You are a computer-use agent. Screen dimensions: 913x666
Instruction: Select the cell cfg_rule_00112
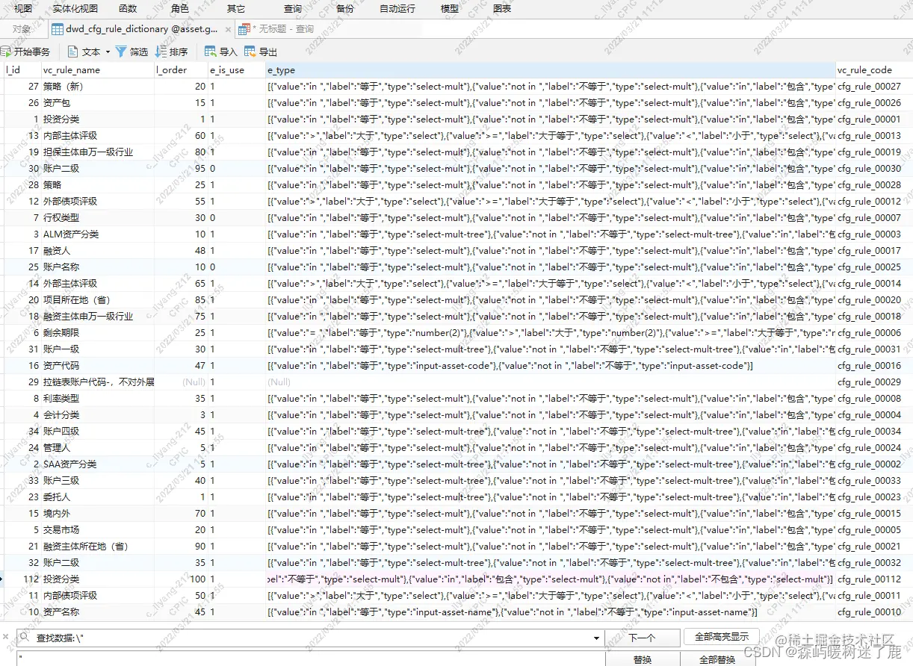(874, 579)
